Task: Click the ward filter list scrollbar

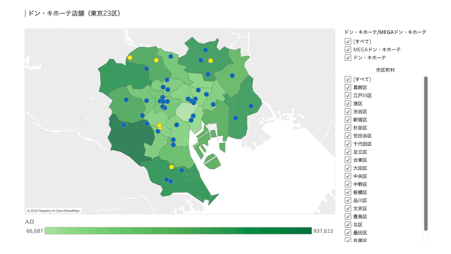Action: [x=426, y=154]
